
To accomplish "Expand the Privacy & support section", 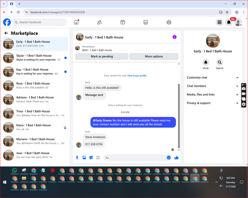I will 213,103.
